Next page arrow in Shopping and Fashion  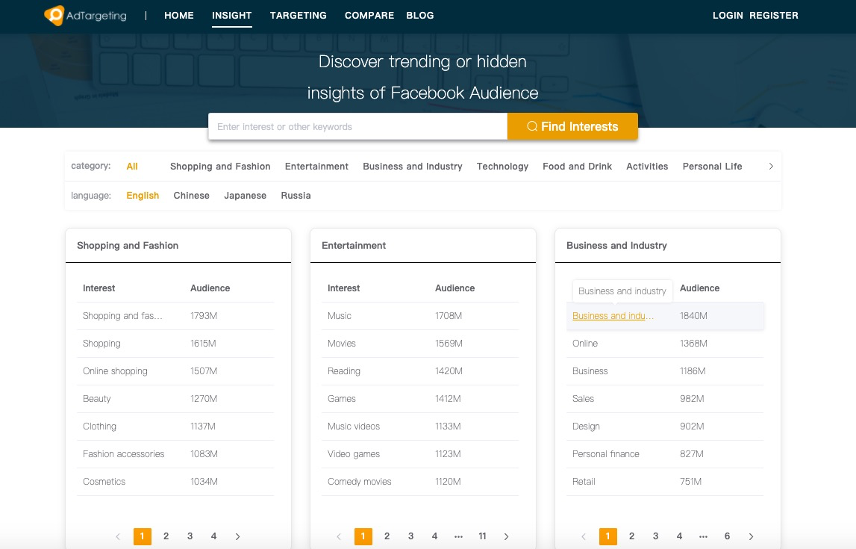(237, 536)
